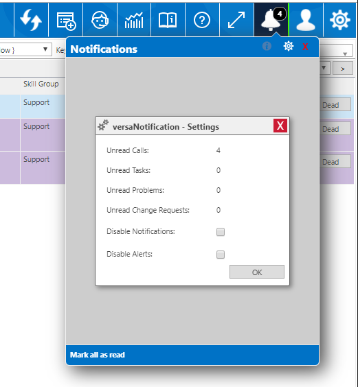Click the Unread Tasks label
The width and height of the screenshot is (358, 387).
point(128,170)
